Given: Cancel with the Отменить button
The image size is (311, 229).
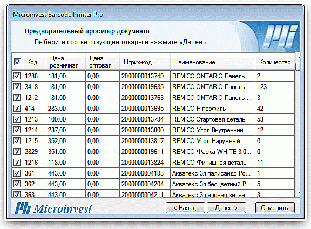Looking at the screenshot, I should [x=275, y=208].
